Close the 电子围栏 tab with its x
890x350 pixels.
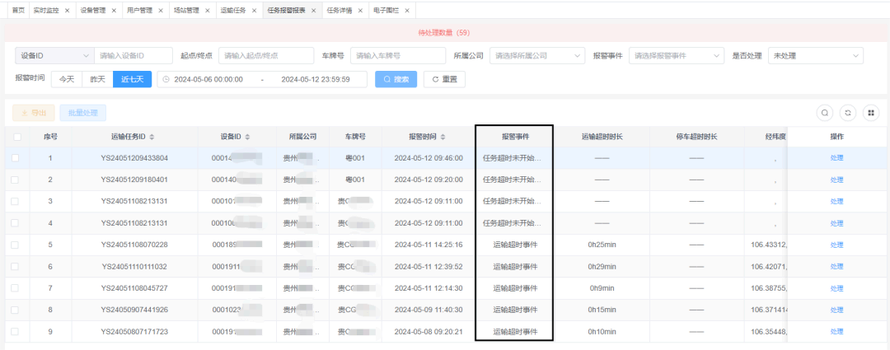click(406, 11)
